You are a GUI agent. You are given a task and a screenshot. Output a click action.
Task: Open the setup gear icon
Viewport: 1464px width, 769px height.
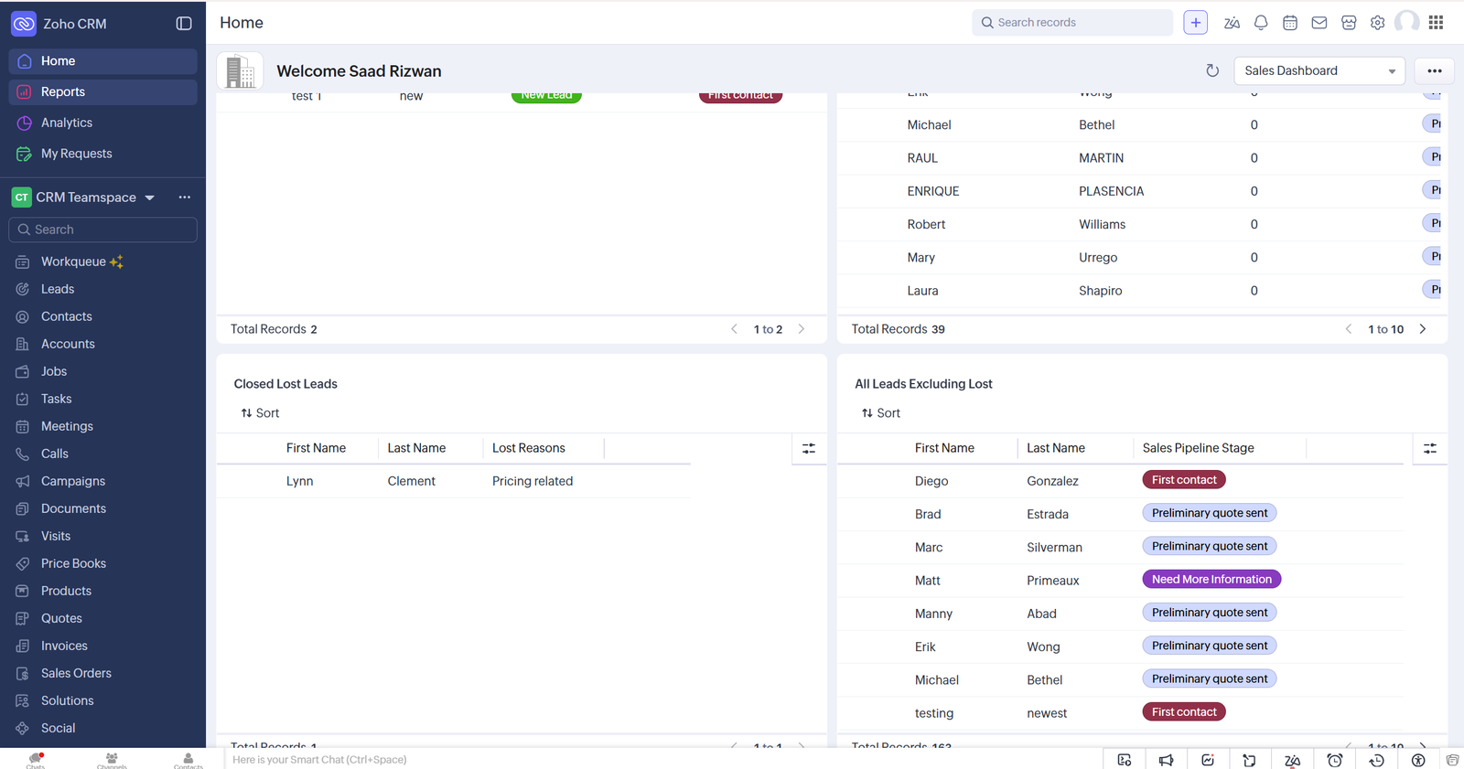coord(1378,23)
